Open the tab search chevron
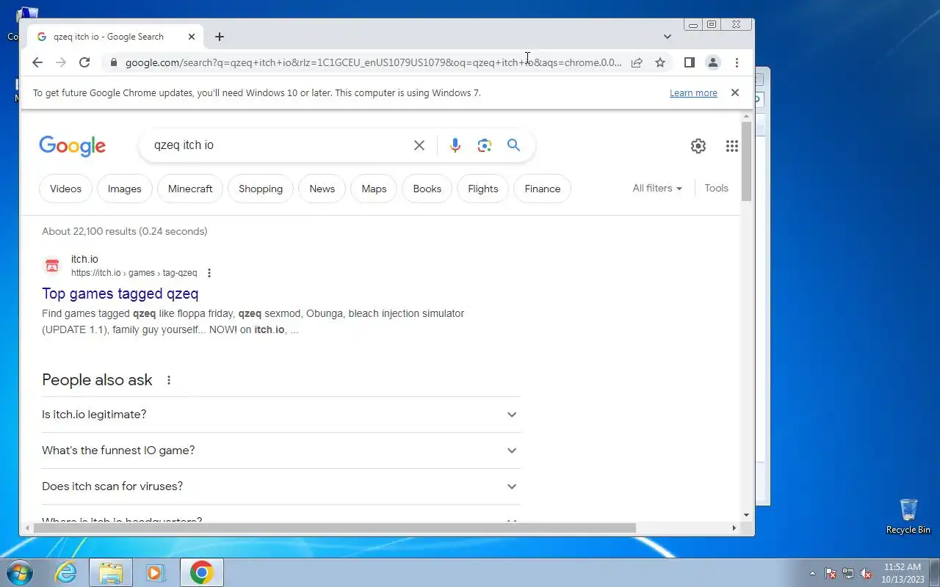 (x=667, y=37)
